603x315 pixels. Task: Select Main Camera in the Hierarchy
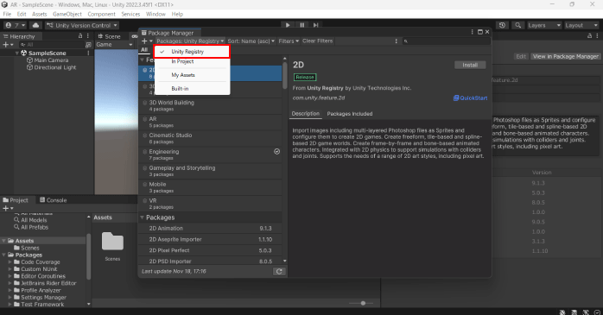pyautogui.click(x=48, y=60)
